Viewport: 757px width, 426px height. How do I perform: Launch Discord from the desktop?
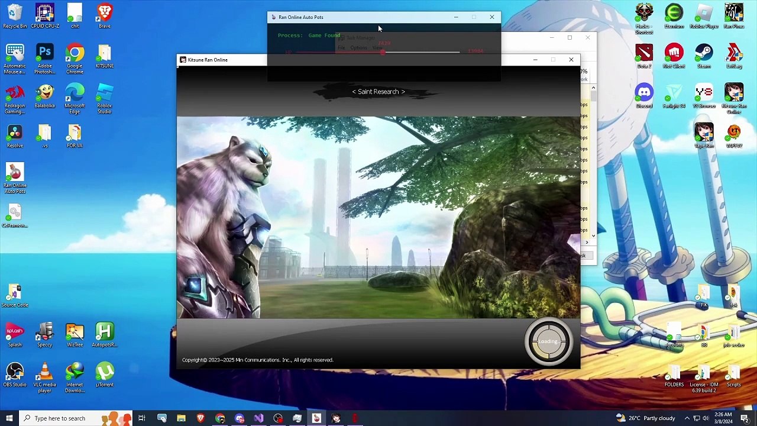point(644,96)
